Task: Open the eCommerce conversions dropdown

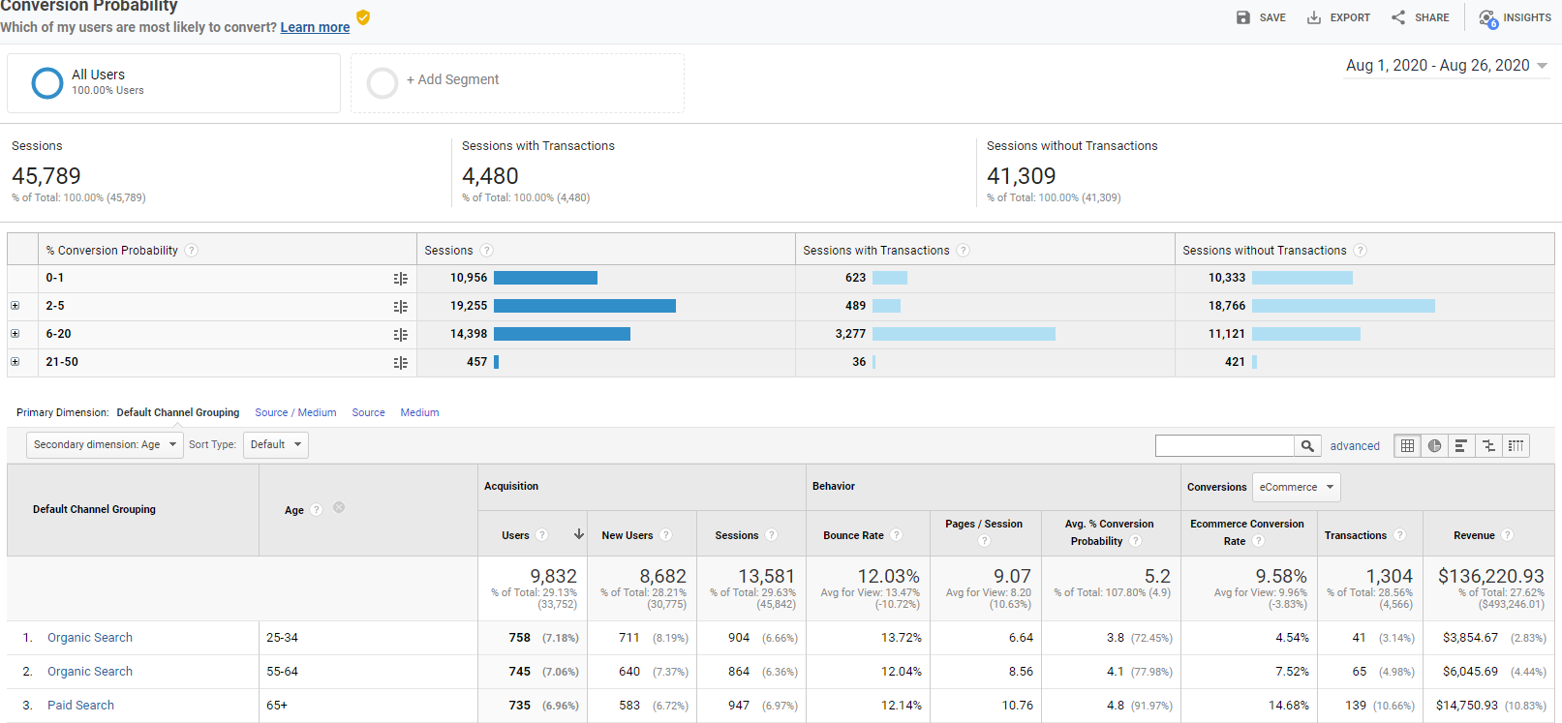Action: 1296,487
